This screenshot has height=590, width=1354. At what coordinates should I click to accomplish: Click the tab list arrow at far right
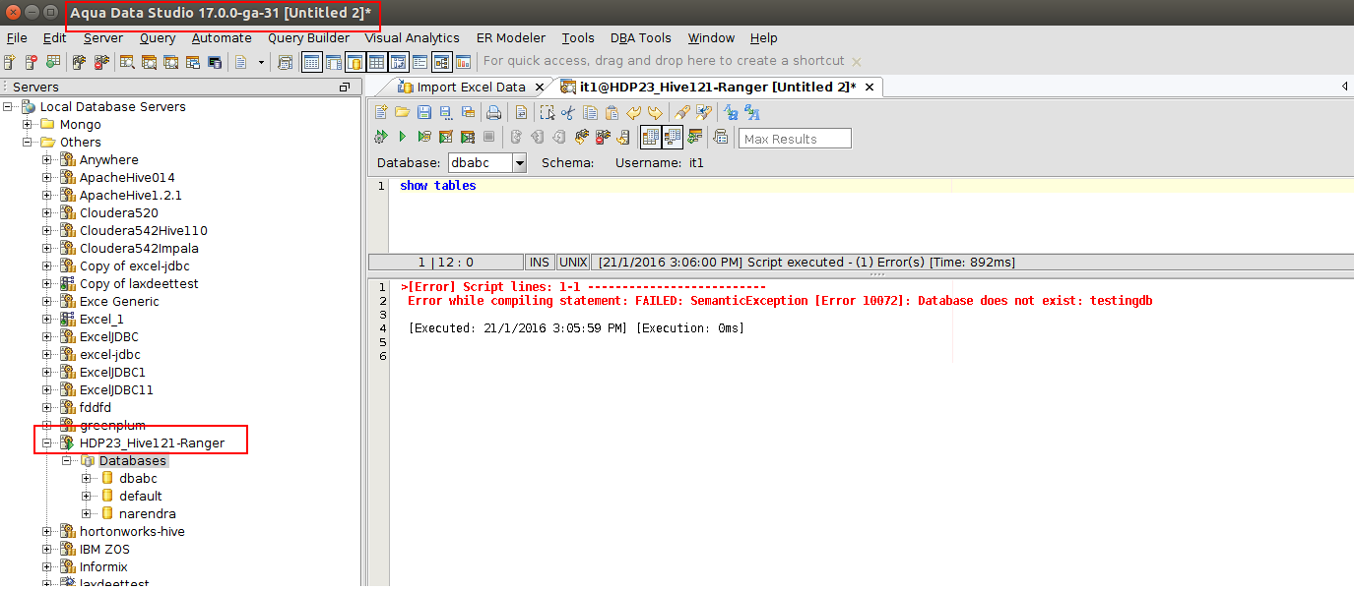(x=1345, y=87)
